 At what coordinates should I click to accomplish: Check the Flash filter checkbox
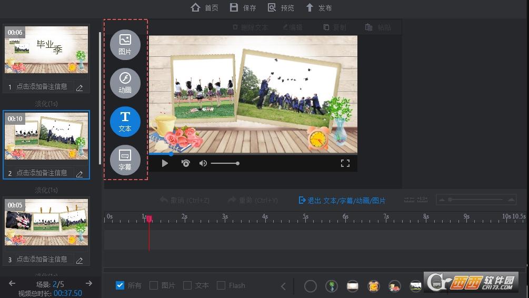pyautogui.click(x=221, y=285)
